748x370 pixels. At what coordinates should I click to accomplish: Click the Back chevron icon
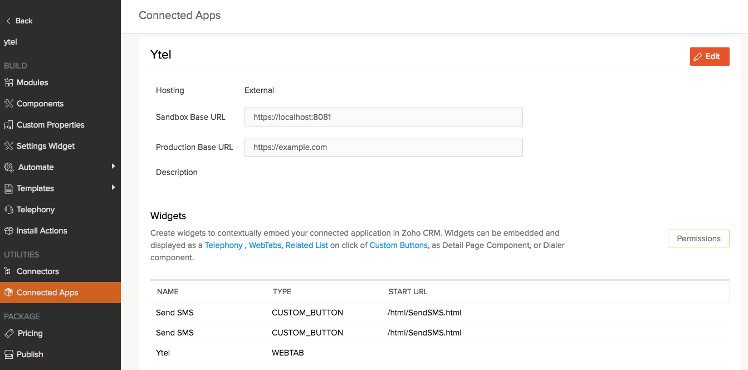click(x=8, y=21)
